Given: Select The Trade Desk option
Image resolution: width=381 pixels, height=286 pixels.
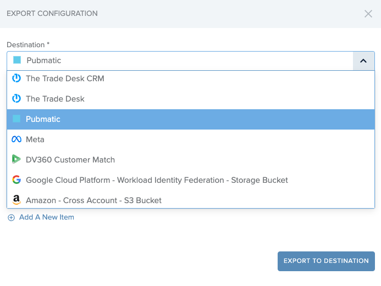Looking at the screenshot, I should [x=190, y=99].
